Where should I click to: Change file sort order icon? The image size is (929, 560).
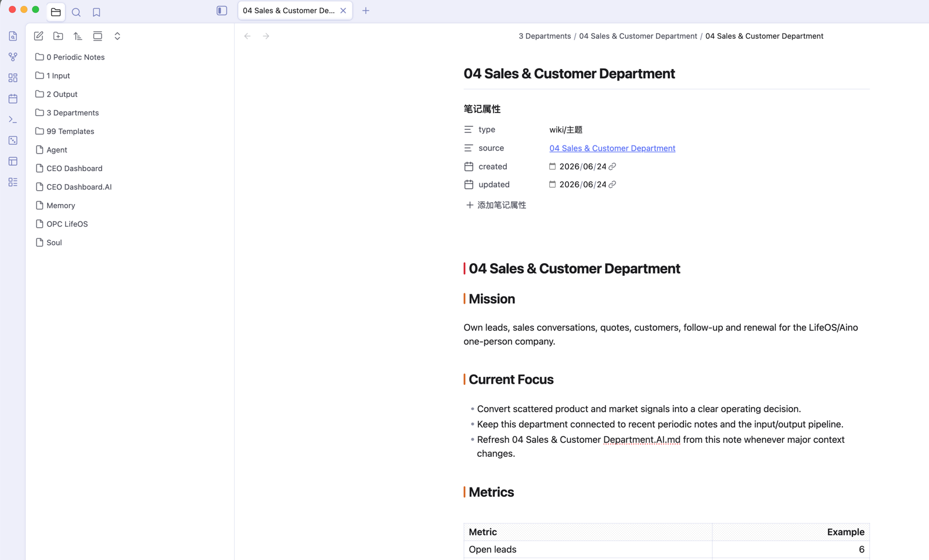click(78, 36)
